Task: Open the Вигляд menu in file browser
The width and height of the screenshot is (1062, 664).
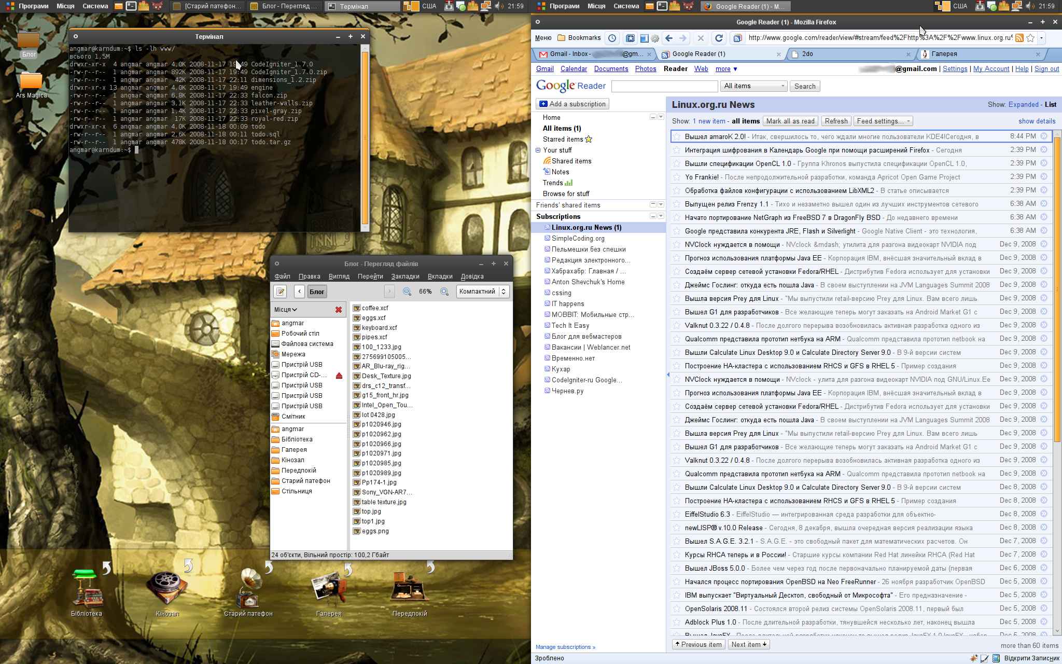Action: 339,276
